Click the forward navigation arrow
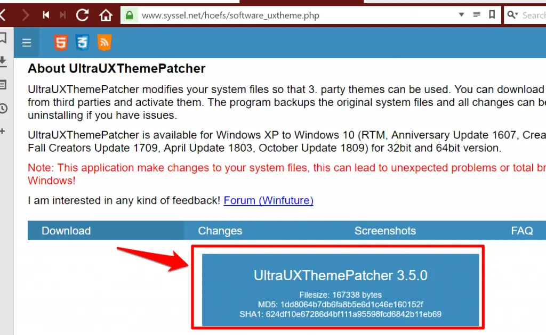The image size is (546, 335). (x=26, y=15)
